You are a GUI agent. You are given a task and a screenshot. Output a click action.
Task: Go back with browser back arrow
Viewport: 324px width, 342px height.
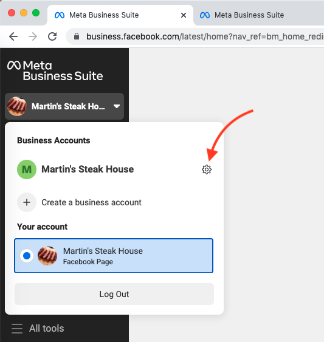pyautogui.click(x=13, y=36)
